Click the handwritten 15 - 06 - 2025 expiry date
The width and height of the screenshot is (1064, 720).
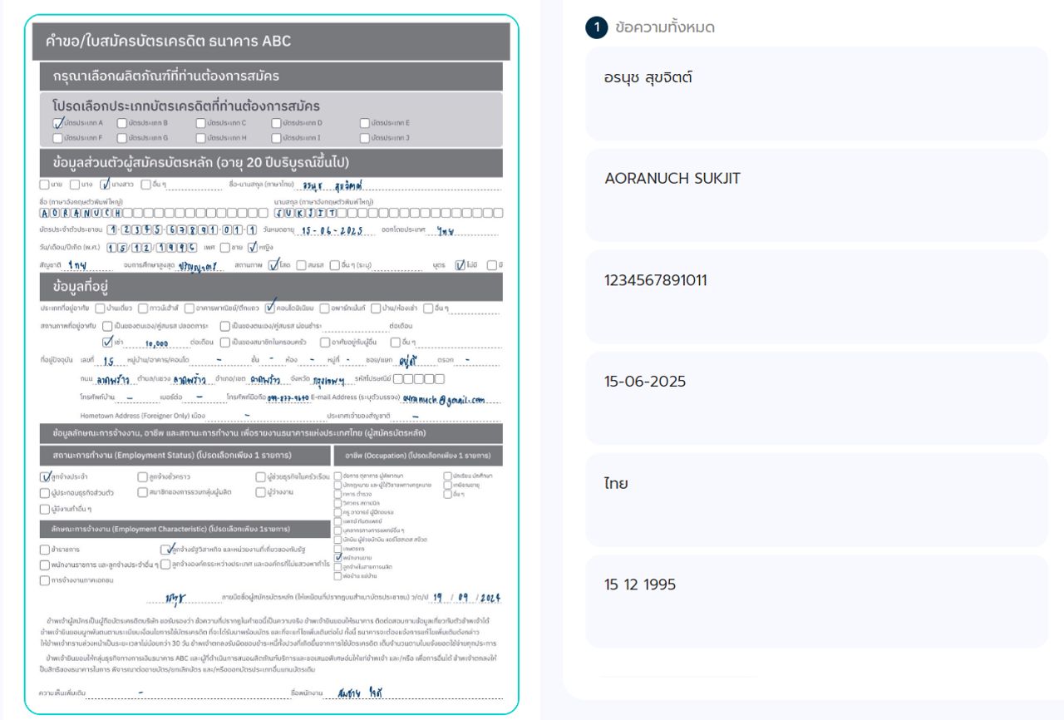point(332,229)
